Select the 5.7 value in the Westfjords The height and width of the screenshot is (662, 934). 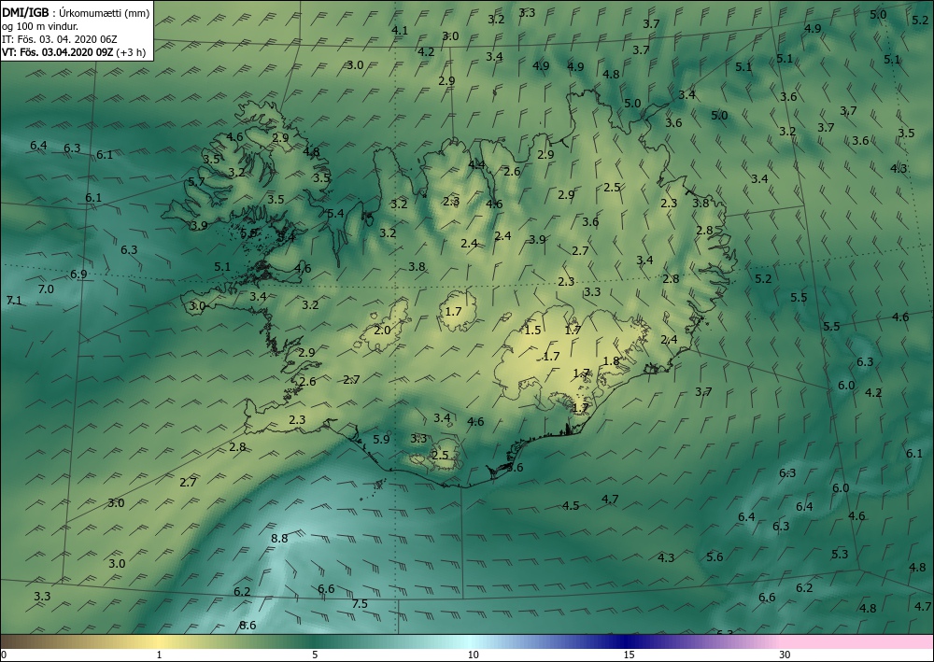tap(196, 181)
